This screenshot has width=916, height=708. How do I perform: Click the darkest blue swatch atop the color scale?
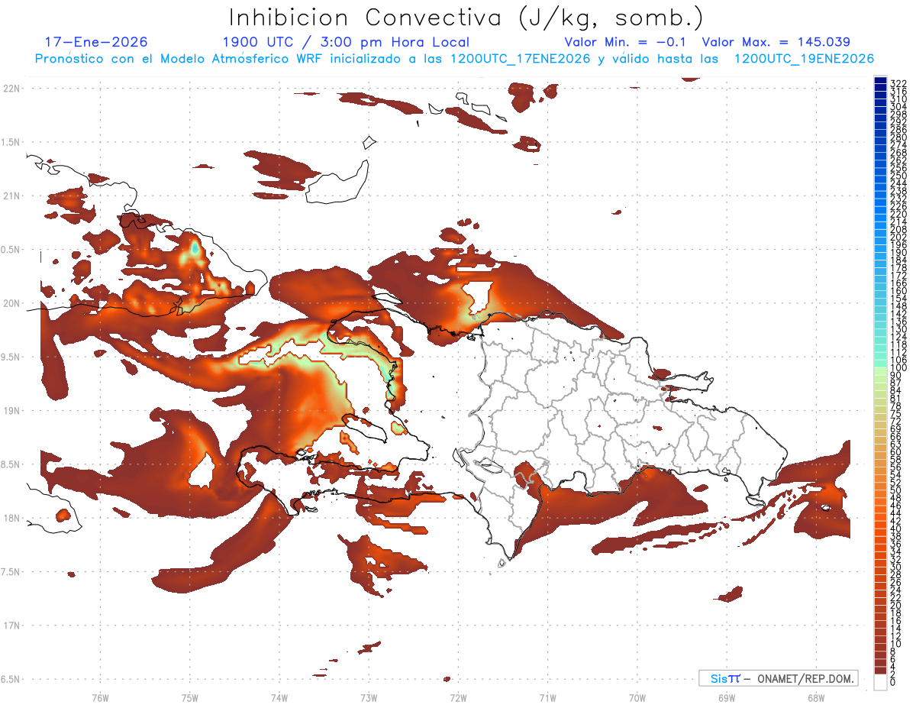tap(880, 80)
